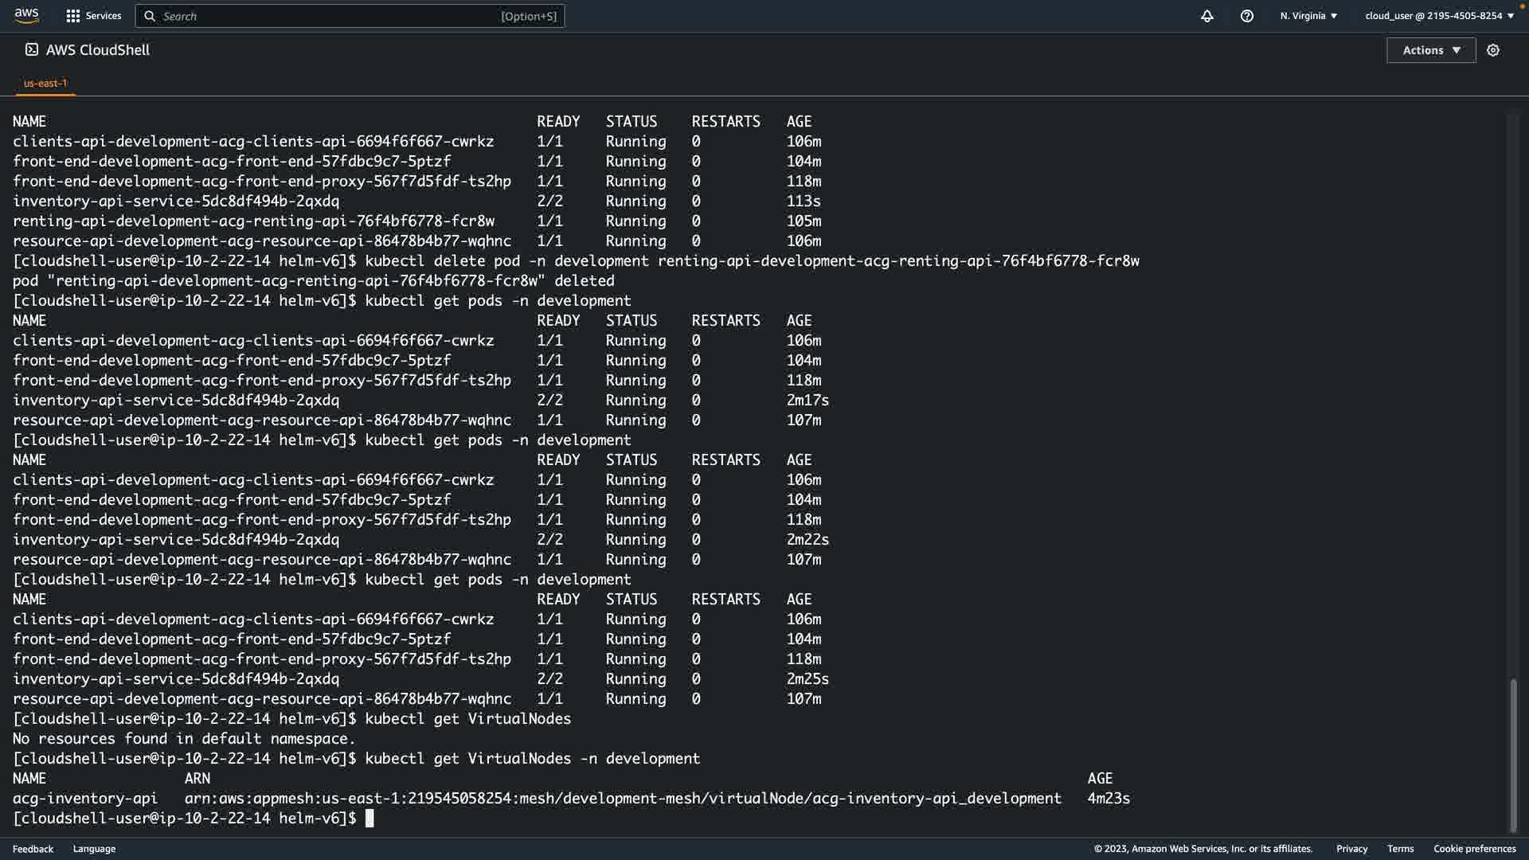Viewport: 1529px width, 860px height.
Task: Click the search magnifier icon
Action: click(150, 16)
